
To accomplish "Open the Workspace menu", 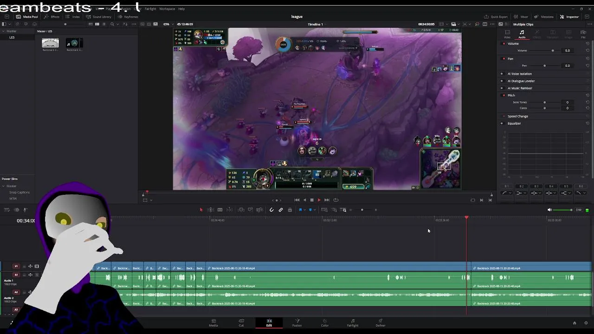I will [167, 9].
